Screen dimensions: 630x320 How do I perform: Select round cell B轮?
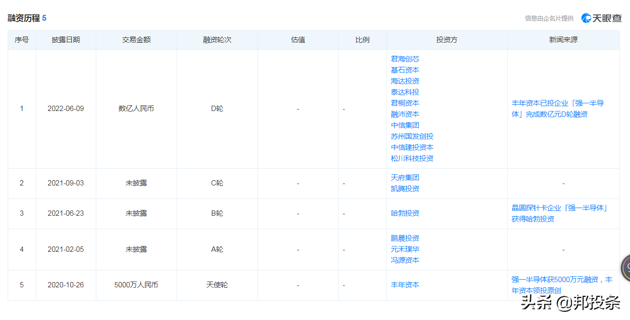pos(217,213)
